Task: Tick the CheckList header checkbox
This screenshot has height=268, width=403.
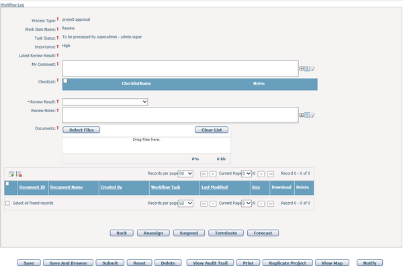Action: pyautogui.click(x=66, y=81)
